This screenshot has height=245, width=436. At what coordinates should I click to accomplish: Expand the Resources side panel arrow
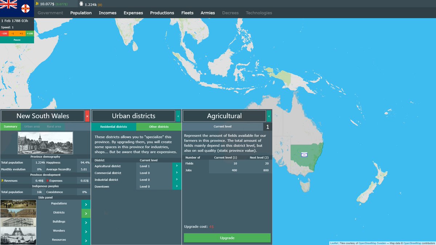(86, 240)
